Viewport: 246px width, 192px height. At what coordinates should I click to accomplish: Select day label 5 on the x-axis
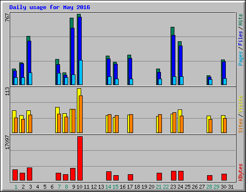45,187
